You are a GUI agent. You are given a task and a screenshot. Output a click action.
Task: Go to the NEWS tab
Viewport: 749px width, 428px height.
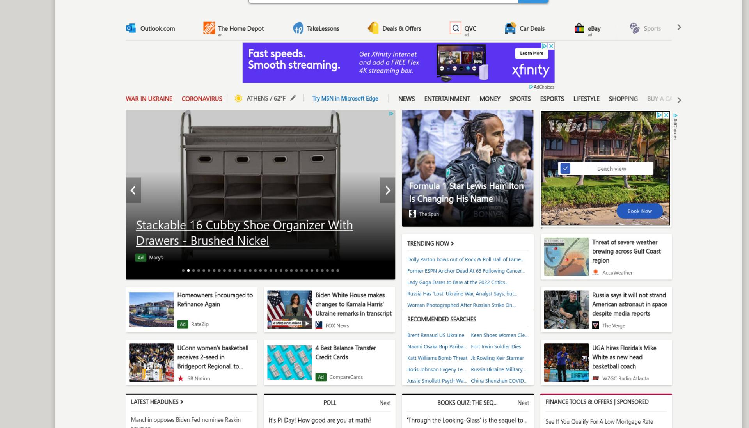point(406,99)
